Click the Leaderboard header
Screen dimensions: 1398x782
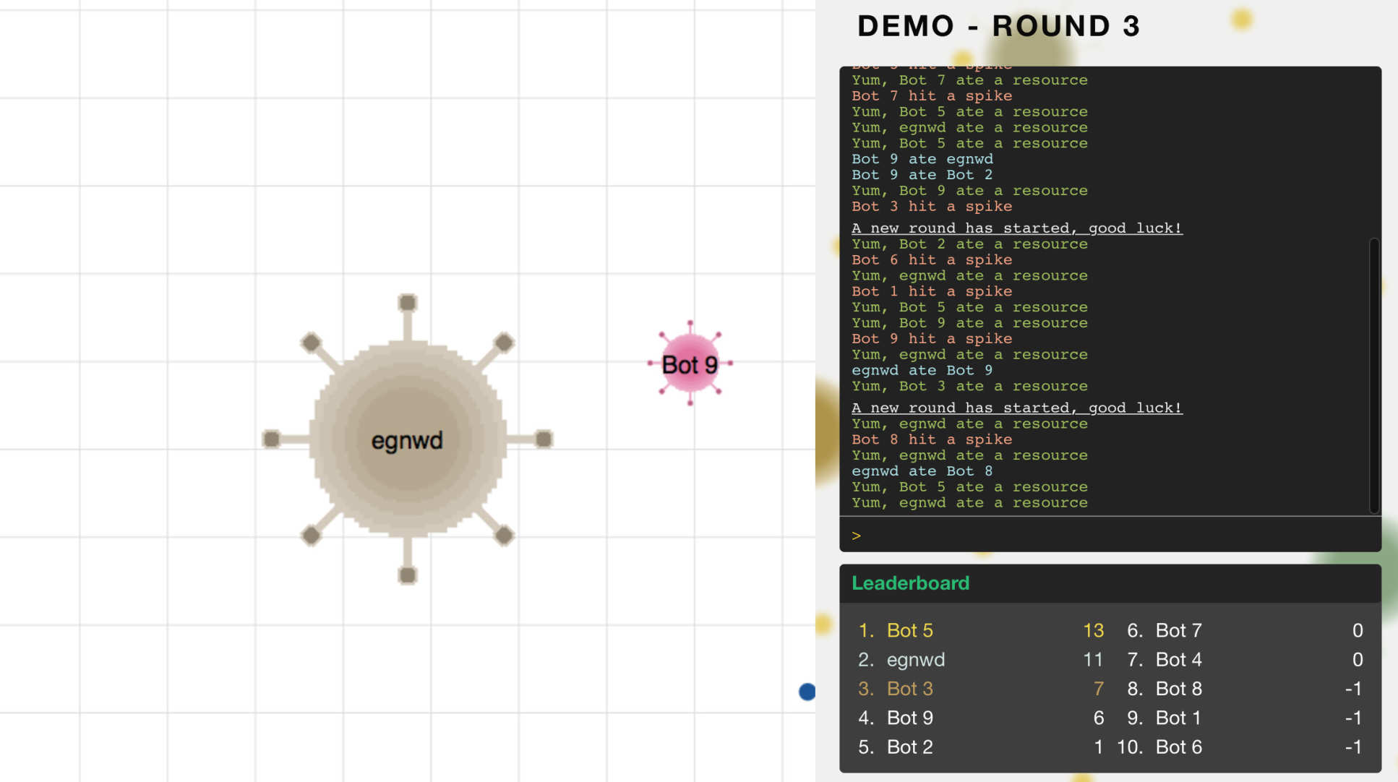coord(910,583)
